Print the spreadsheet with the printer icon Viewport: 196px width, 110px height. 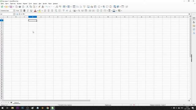20,7
